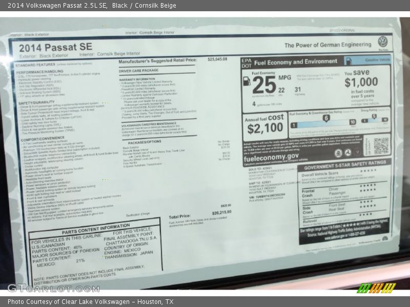Click the 'WARRANTY INFORMATION' heading

pos(137,79)
